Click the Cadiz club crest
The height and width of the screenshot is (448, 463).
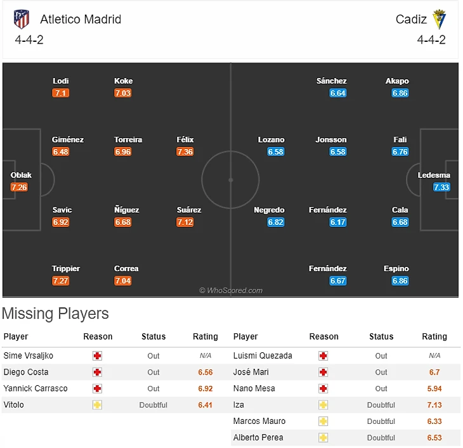440,19
